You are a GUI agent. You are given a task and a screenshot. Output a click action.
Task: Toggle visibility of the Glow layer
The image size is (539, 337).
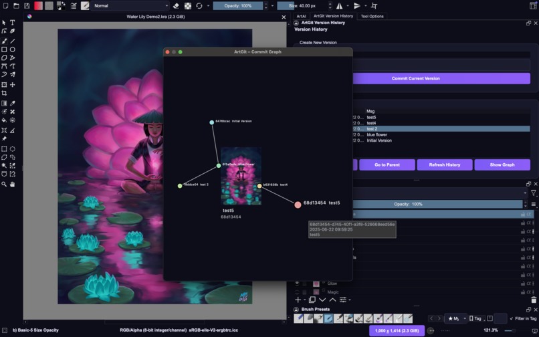pyautogui.click(x=297, y=284)
